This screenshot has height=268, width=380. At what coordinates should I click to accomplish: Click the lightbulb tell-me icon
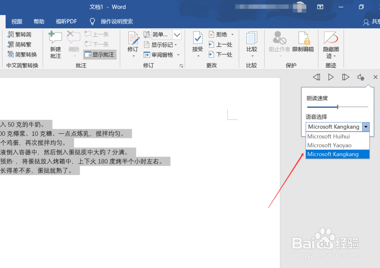point(92,22)
